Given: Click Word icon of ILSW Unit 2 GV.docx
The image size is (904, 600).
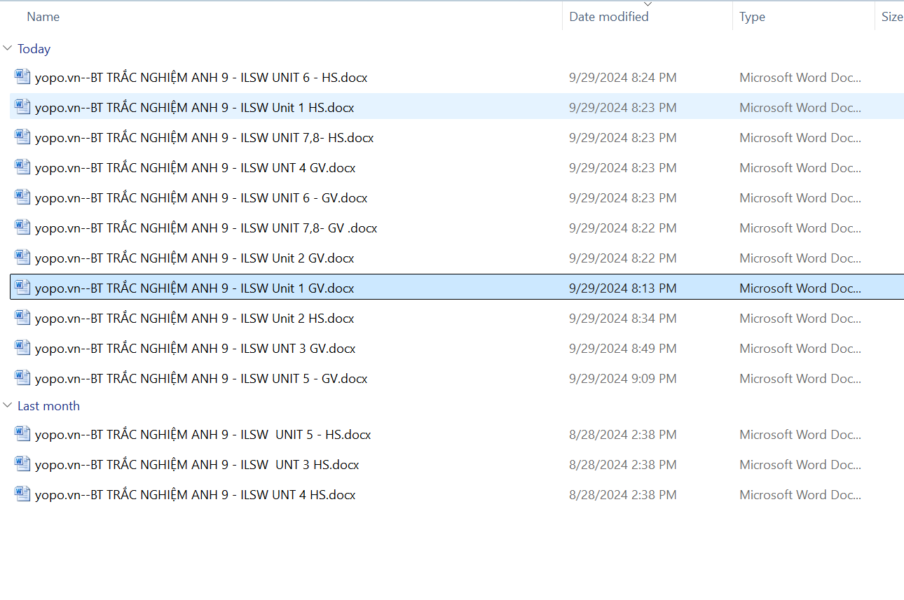Looking at the screenshot, I should pyautogui.click(x=22, y=258).
